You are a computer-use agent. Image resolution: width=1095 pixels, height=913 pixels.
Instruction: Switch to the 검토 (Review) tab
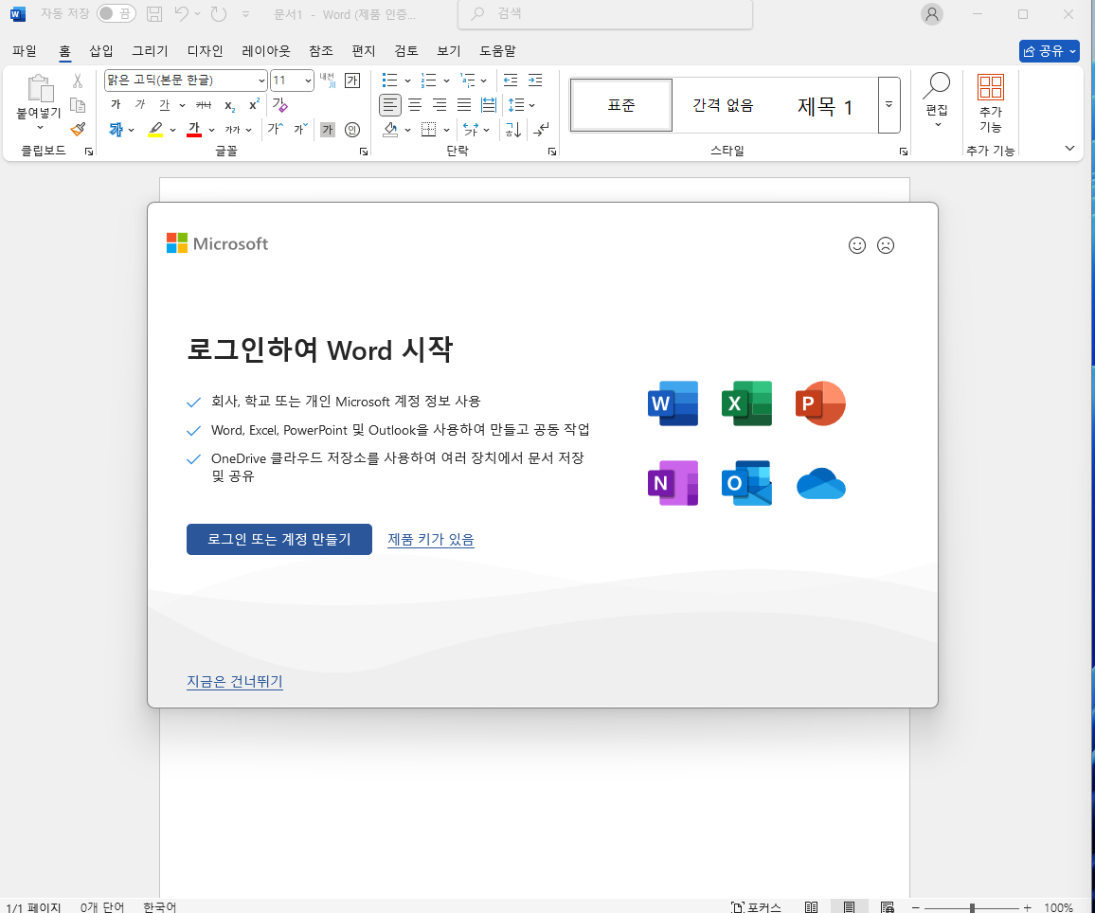(405, 51)
